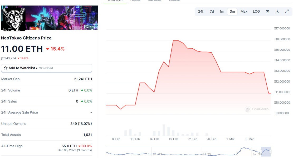Click Unique Owners value 349 (18.07%)

pos(81,124)
